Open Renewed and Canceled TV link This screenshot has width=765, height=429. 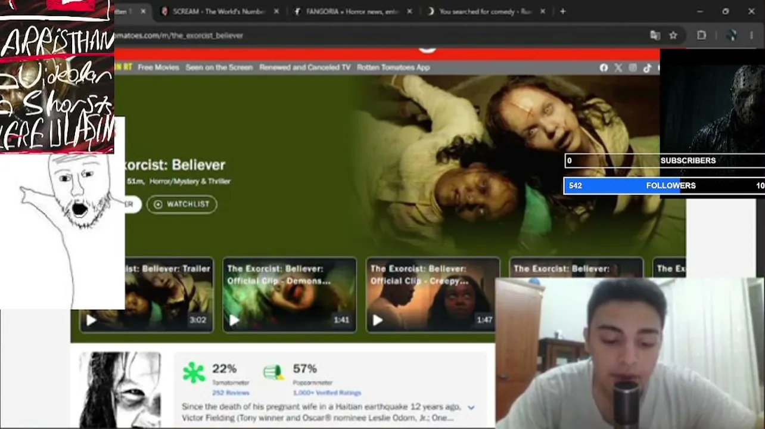click(305, 67)
